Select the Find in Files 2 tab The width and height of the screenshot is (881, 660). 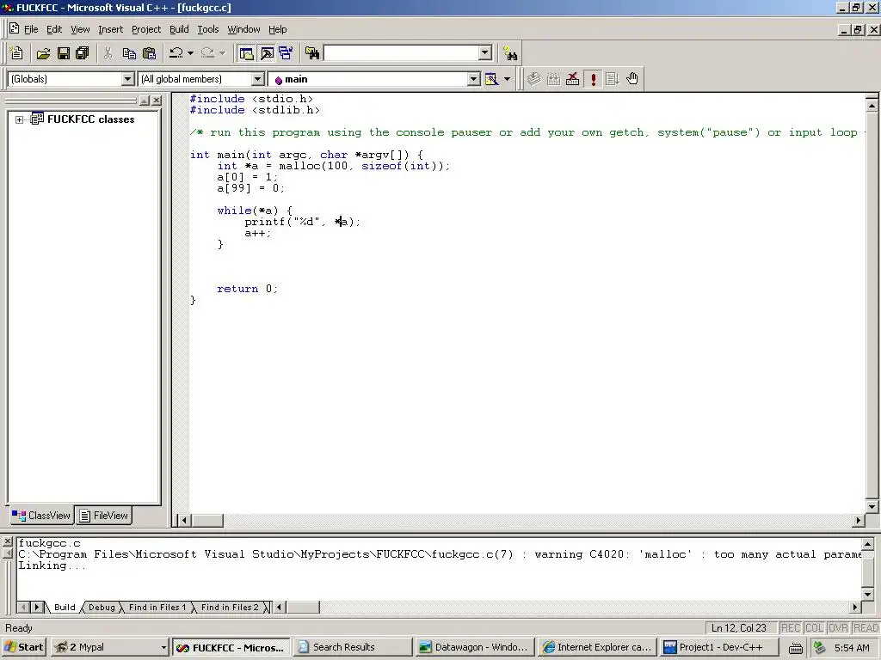point(230,608)
